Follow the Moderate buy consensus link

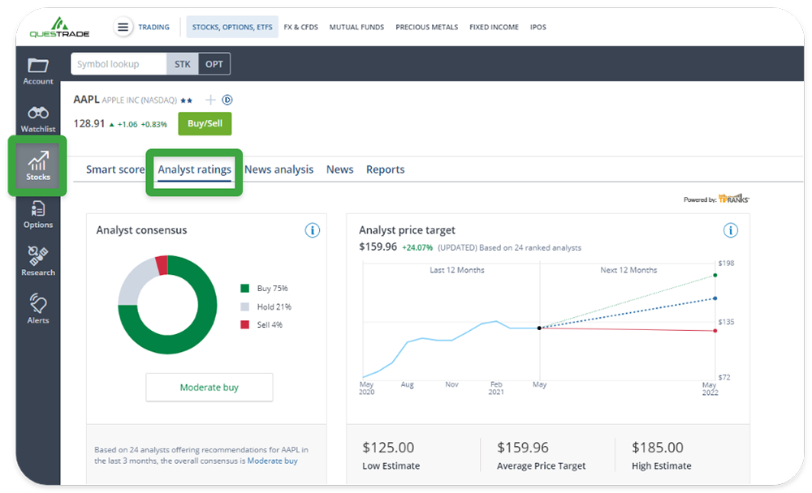(x=272, y=461)
